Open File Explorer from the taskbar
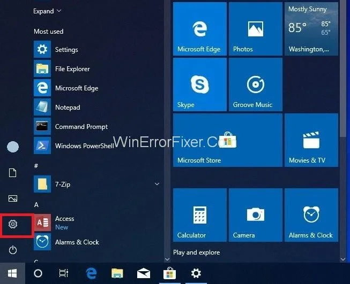 pos(117,273)
